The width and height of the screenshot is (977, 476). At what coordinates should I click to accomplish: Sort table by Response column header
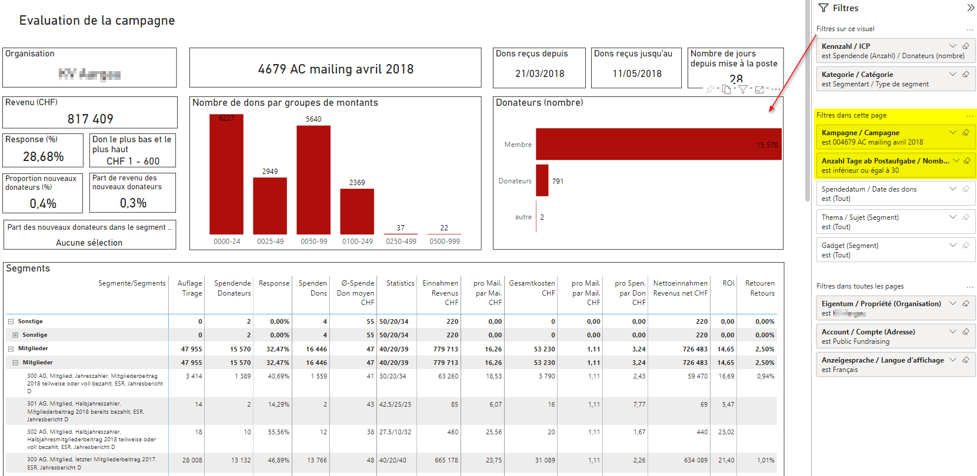coord(274,283)
